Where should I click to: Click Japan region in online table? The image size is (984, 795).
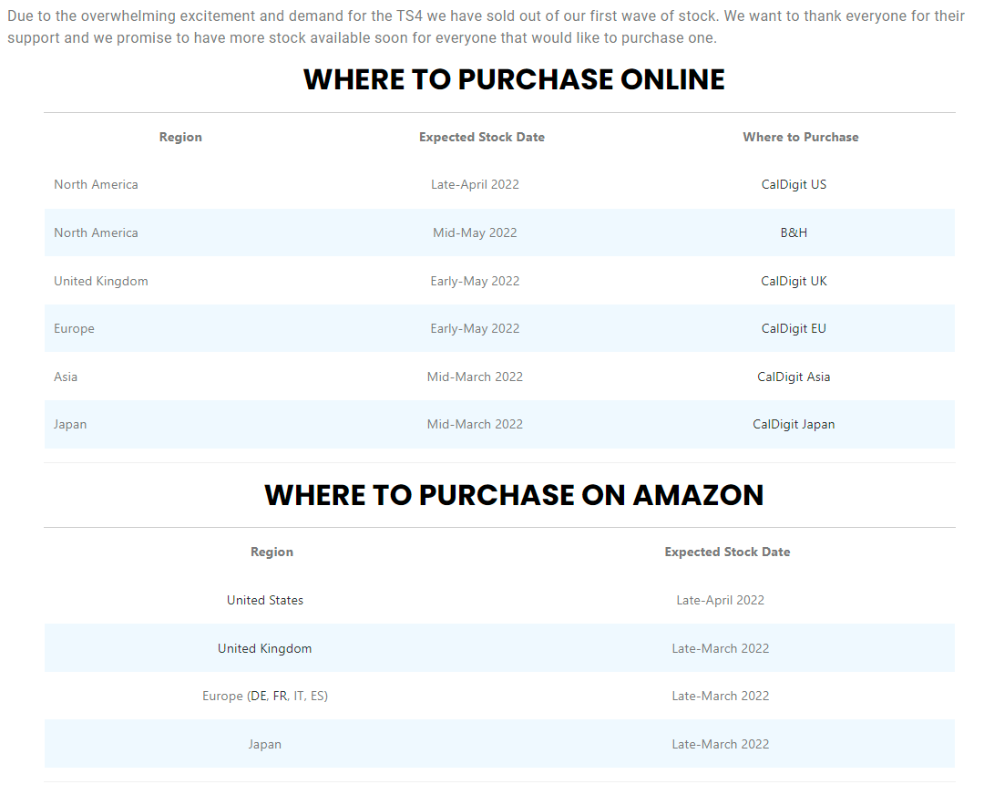point(69,425)
